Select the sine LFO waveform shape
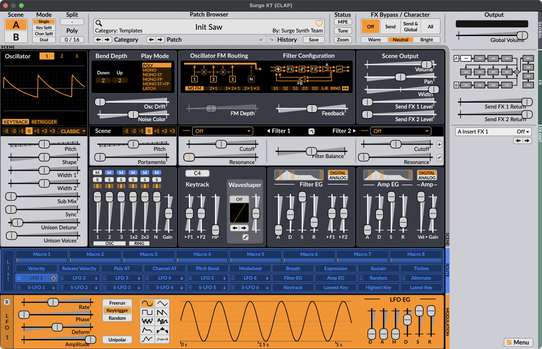 (147, 303)
